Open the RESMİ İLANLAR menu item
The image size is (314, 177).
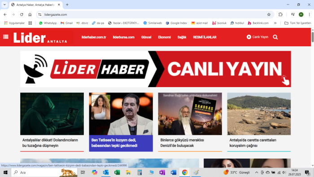click(x=205, y=37)
